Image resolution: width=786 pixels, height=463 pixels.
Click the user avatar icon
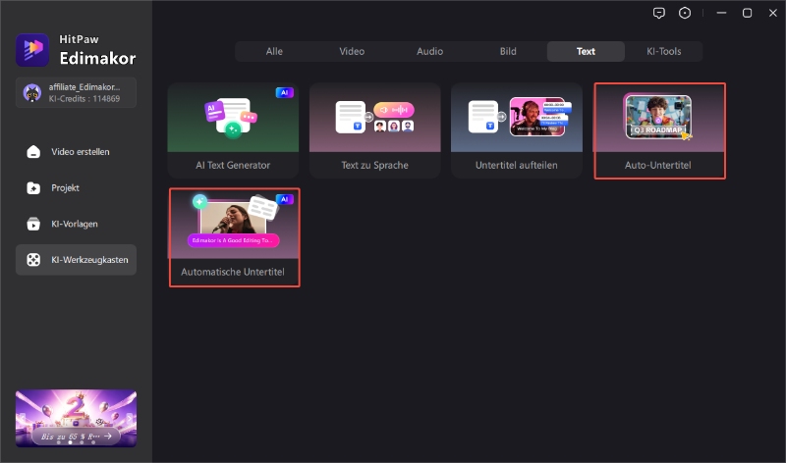32,92
